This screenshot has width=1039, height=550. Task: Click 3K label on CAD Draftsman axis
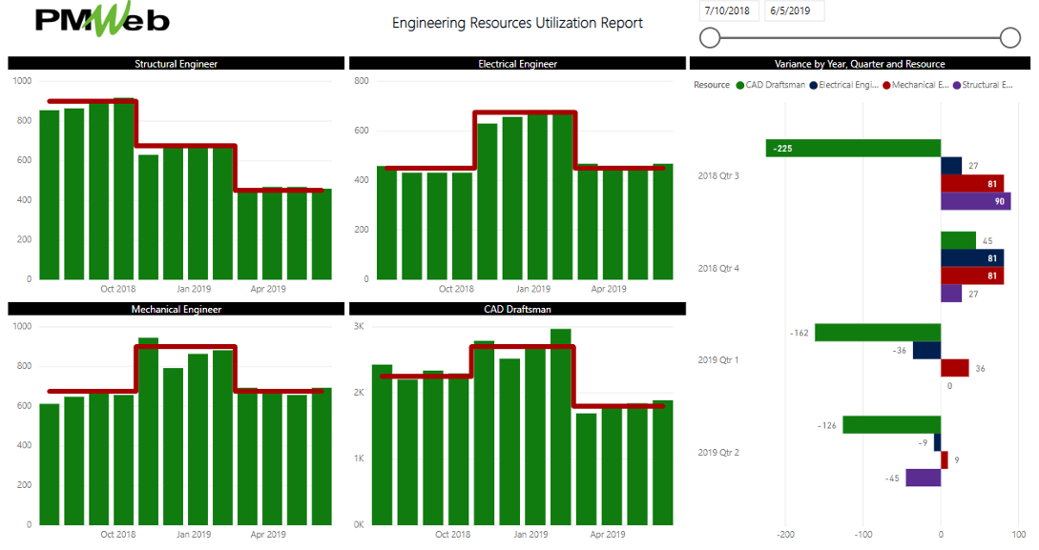[x=359, y=326]
